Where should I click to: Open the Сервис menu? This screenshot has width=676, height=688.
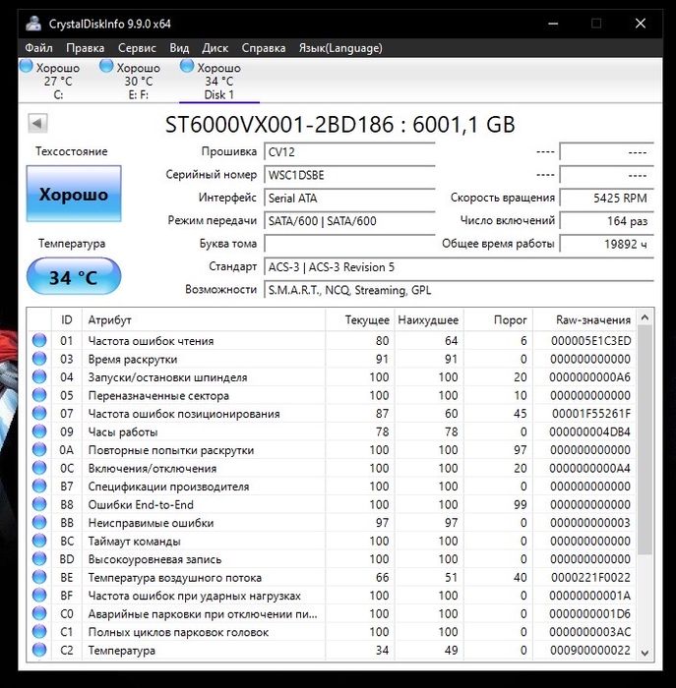coord(137,48)
